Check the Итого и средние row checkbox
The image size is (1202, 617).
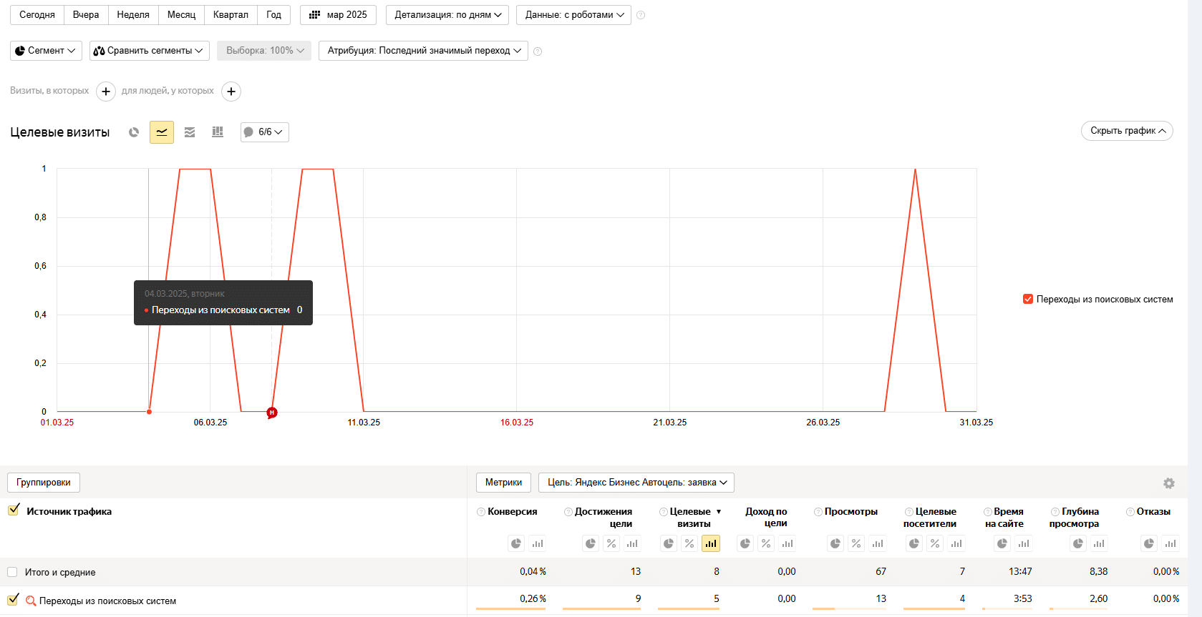point(12,572)
